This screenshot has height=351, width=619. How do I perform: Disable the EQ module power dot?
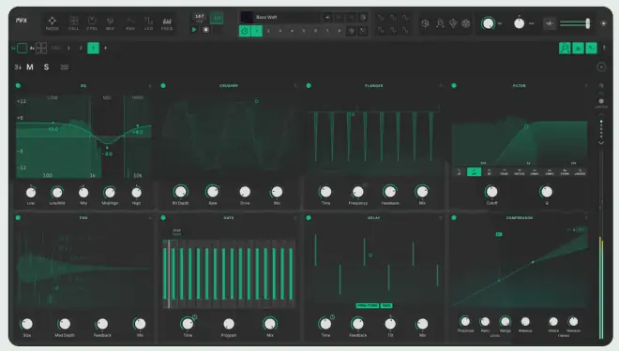coord(18,85)
